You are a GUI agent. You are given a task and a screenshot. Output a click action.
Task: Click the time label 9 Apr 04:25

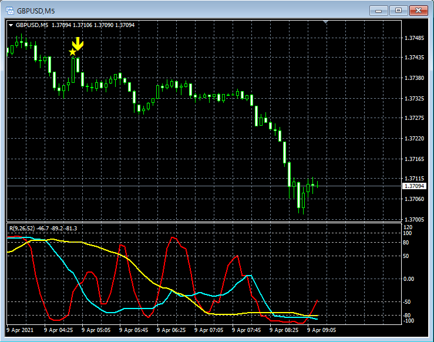tap(58, 330)
